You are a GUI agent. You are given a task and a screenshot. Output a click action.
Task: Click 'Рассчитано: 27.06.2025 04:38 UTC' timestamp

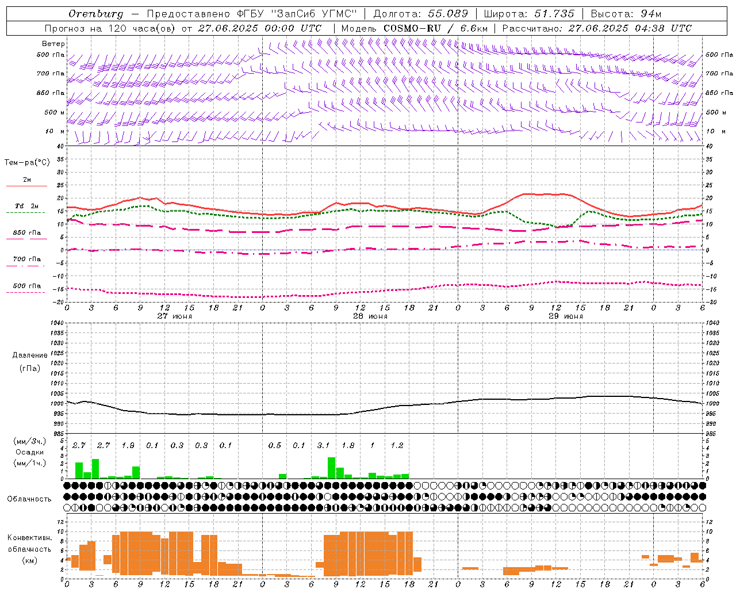coord(597,28)
